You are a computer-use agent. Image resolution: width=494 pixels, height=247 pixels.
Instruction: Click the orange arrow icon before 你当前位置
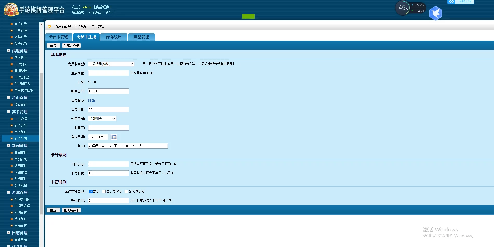coord(49,27)
